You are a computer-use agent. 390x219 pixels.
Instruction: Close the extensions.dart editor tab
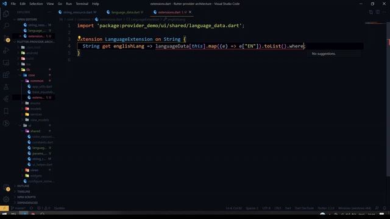pyautogui.click(x=190, y=12)
